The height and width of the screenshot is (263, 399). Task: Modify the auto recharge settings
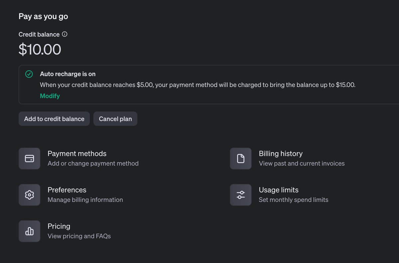point(50,96)
